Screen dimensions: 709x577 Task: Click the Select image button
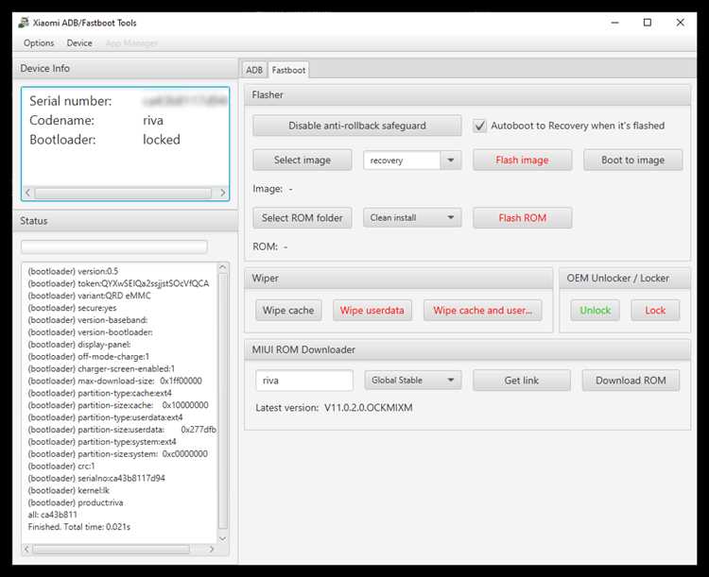pos(303,160)
